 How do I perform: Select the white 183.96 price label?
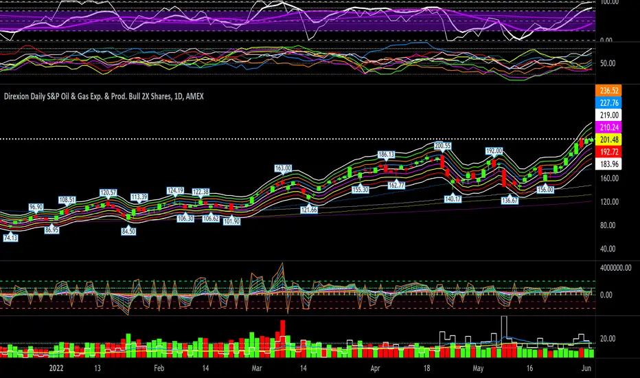pyautogui.click(x=608, y=164)
